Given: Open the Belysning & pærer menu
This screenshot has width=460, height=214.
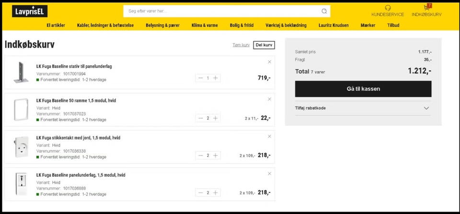Looking at the screenshot, I should tap(162, 25).
